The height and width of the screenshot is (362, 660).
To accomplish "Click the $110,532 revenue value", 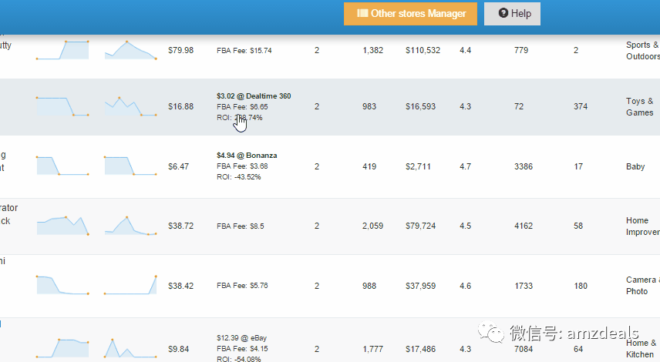I will click(423, 51).
